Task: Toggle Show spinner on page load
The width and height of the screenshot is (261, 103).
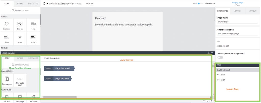Action: [x=220, y=58]
